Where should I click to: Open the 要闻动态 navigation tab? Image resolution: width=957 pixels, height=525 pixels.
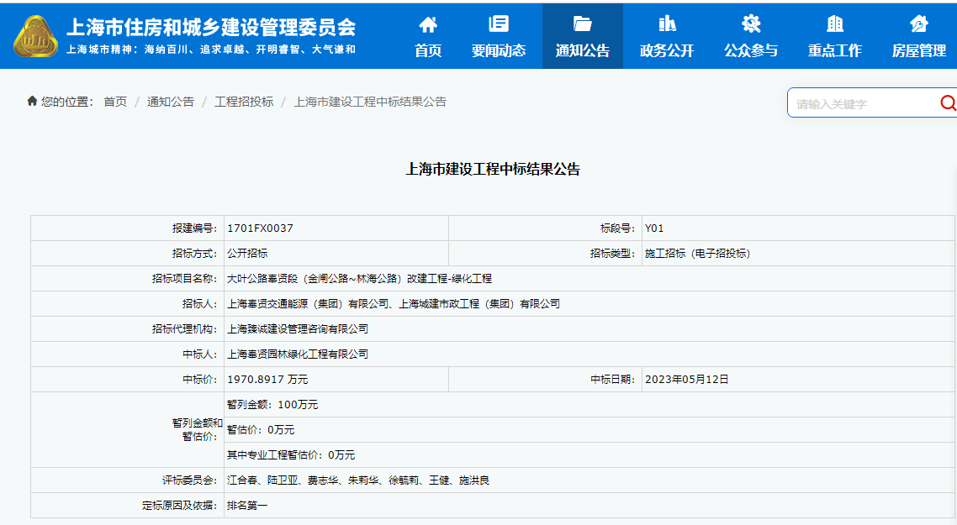pyautogui.click(x=499, y=50)
